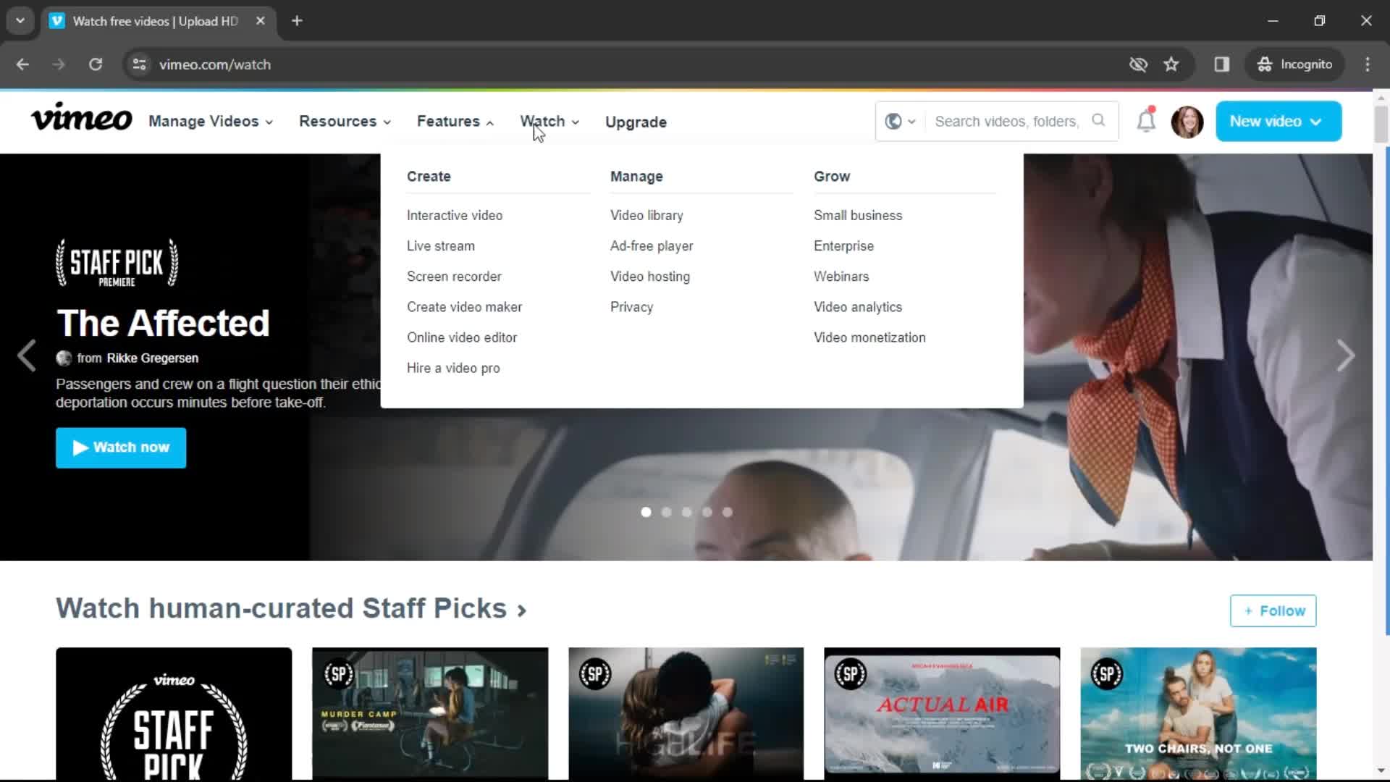
Task: Open a new browser tab
Action: [297, 21]
